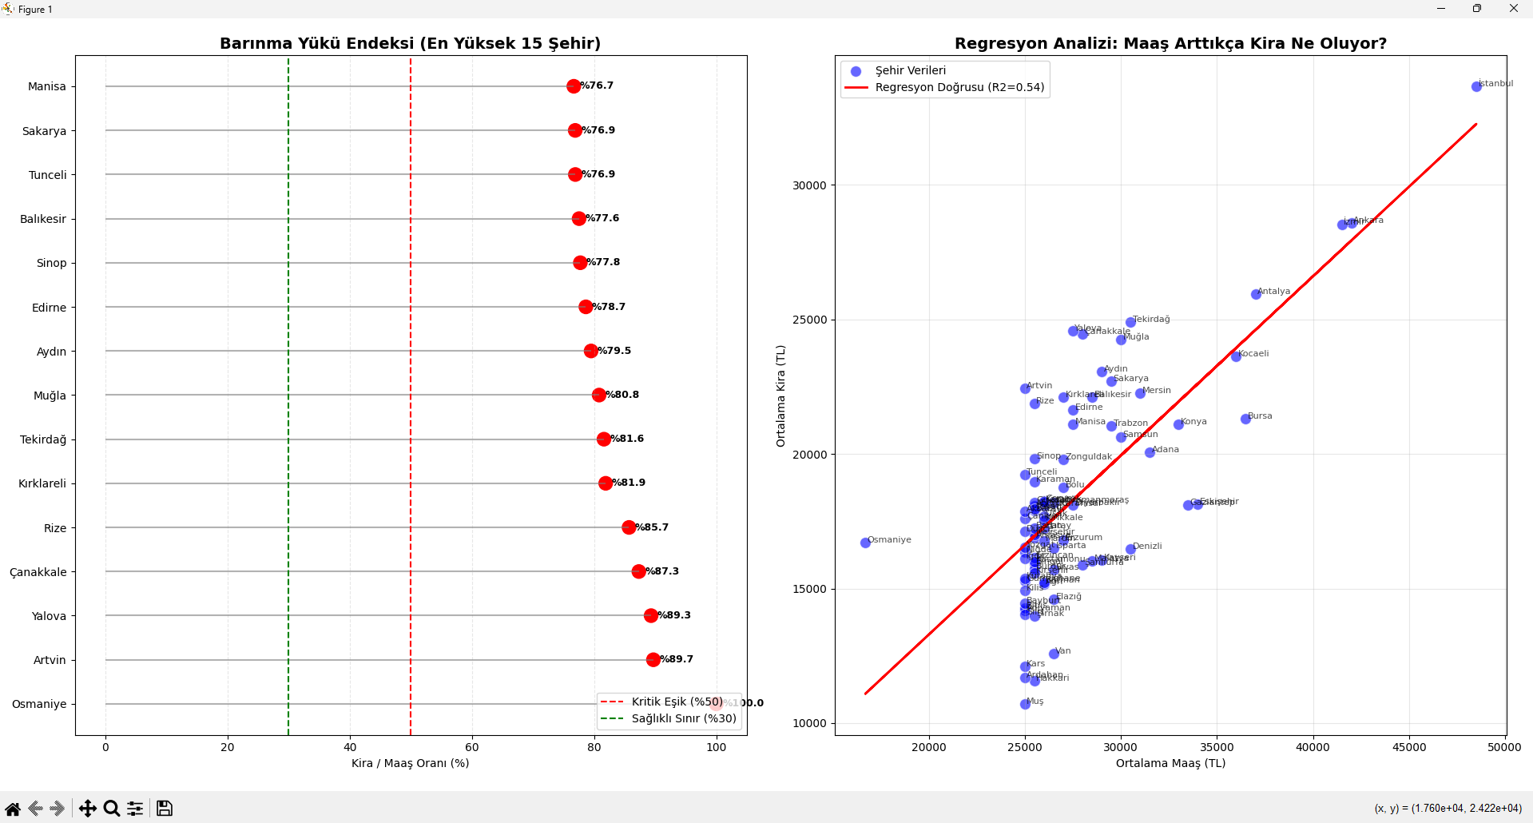Click the 'Regresyon Doğrusu (R2=0.54)' legend entry
Screen dimensions: 1533x823
(959, 87)
